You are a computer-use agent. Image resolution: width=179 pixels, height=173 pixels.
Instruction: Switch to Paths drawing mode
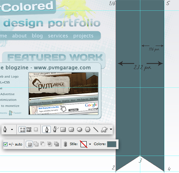click(29, 129)
